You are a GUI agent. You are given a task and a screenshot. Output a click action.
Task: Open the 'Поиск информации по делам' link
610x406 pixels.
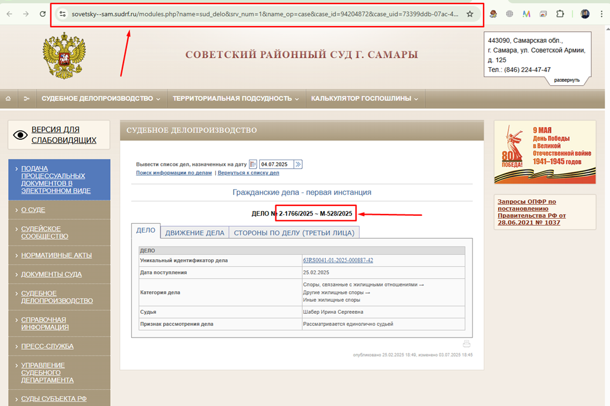(174, 173)
